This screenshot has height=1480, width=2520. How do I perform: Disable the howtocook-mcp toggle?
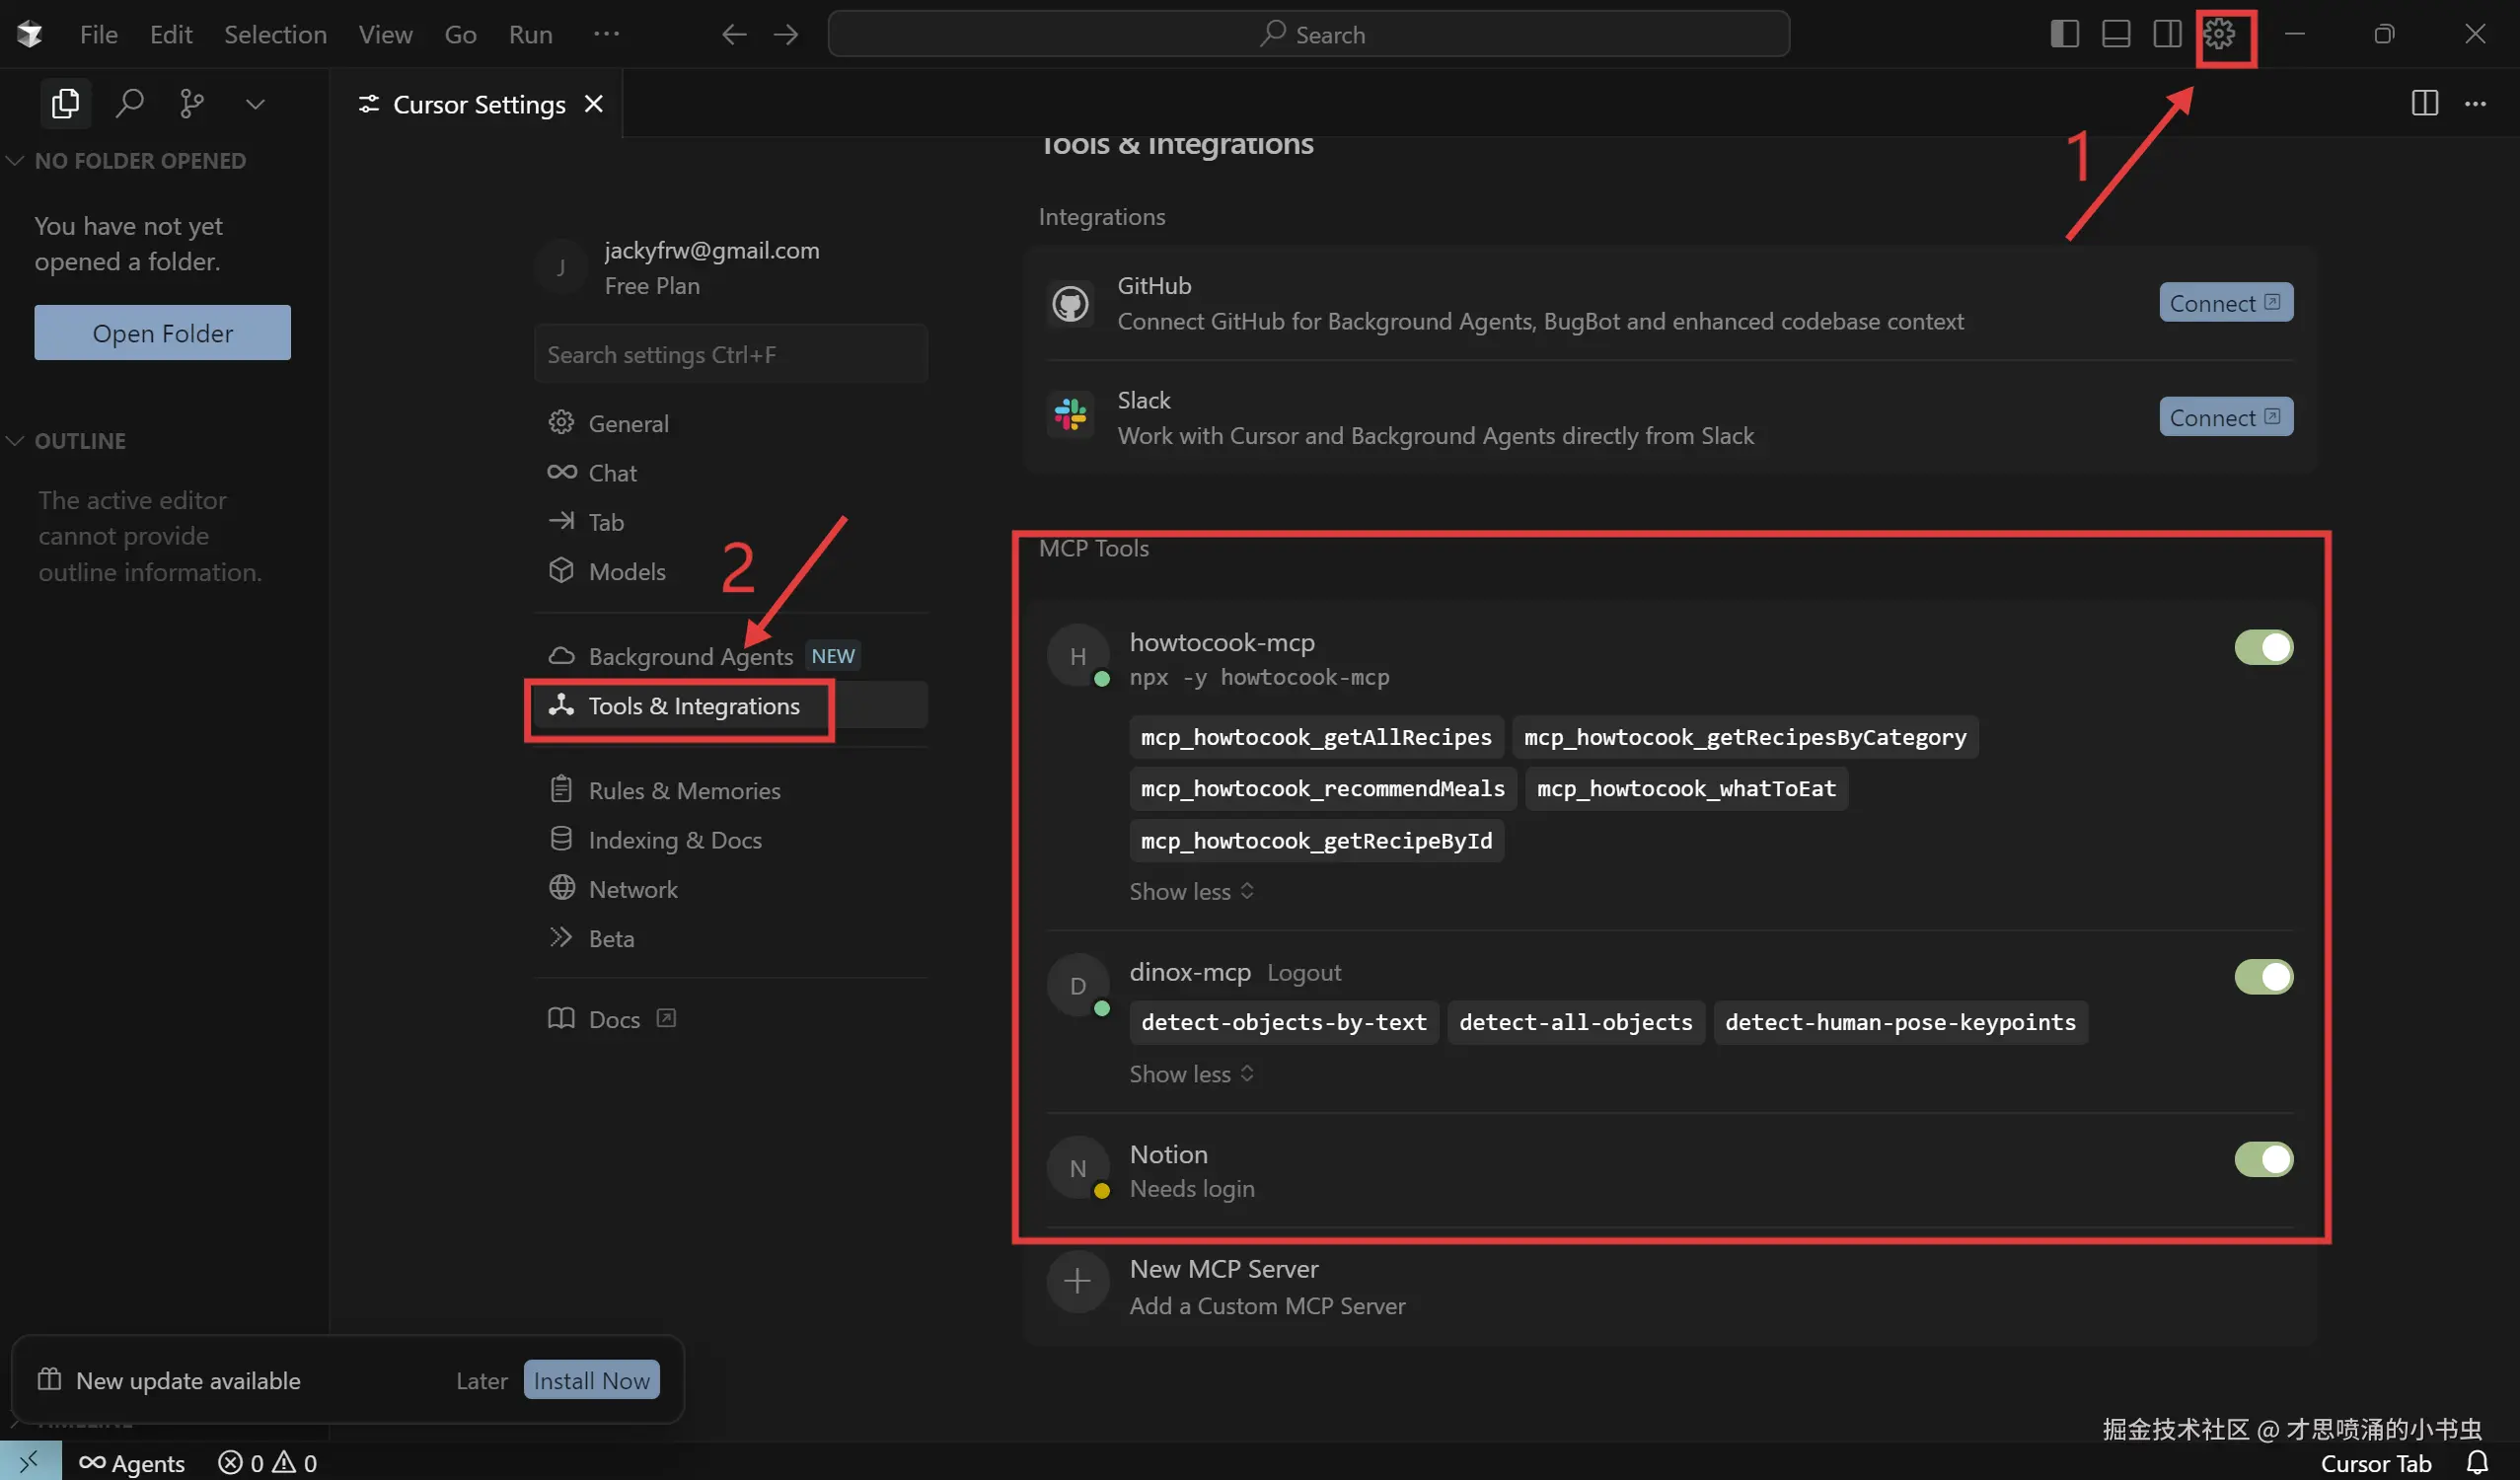tap(2263, 647)
